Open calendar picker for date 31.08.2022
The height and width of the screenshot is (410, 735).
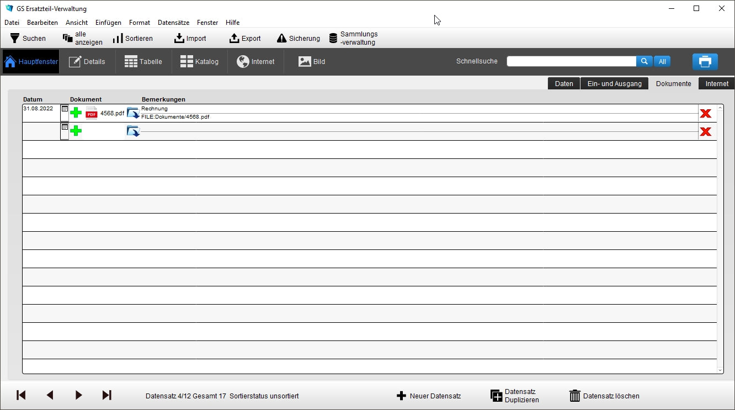click(65, 109)
